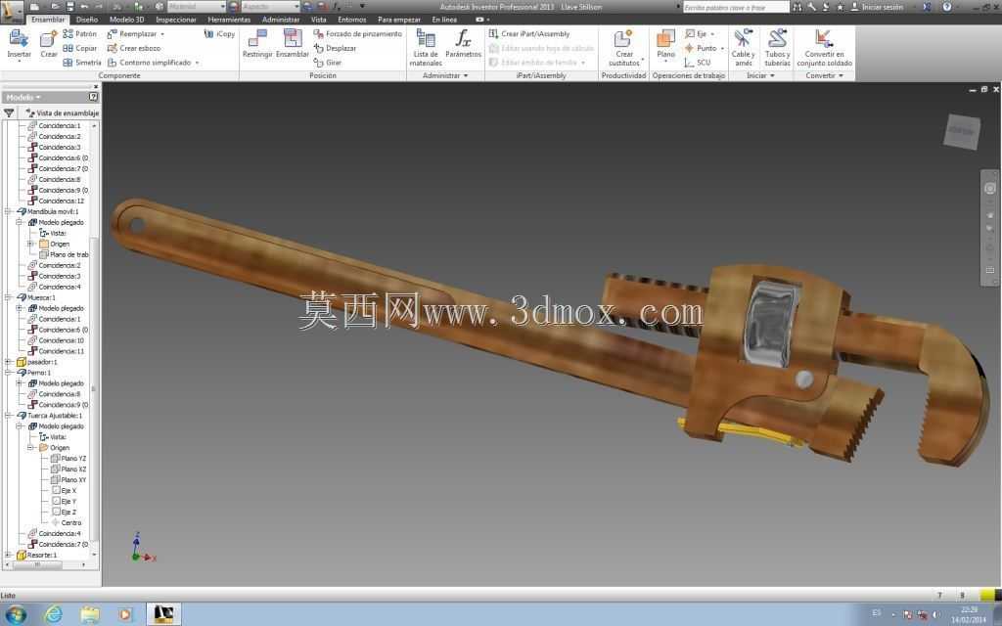Viewport: 1002px width, 626px height.
Task: Switch to the Herramientas tab
Action: point(229,20)
